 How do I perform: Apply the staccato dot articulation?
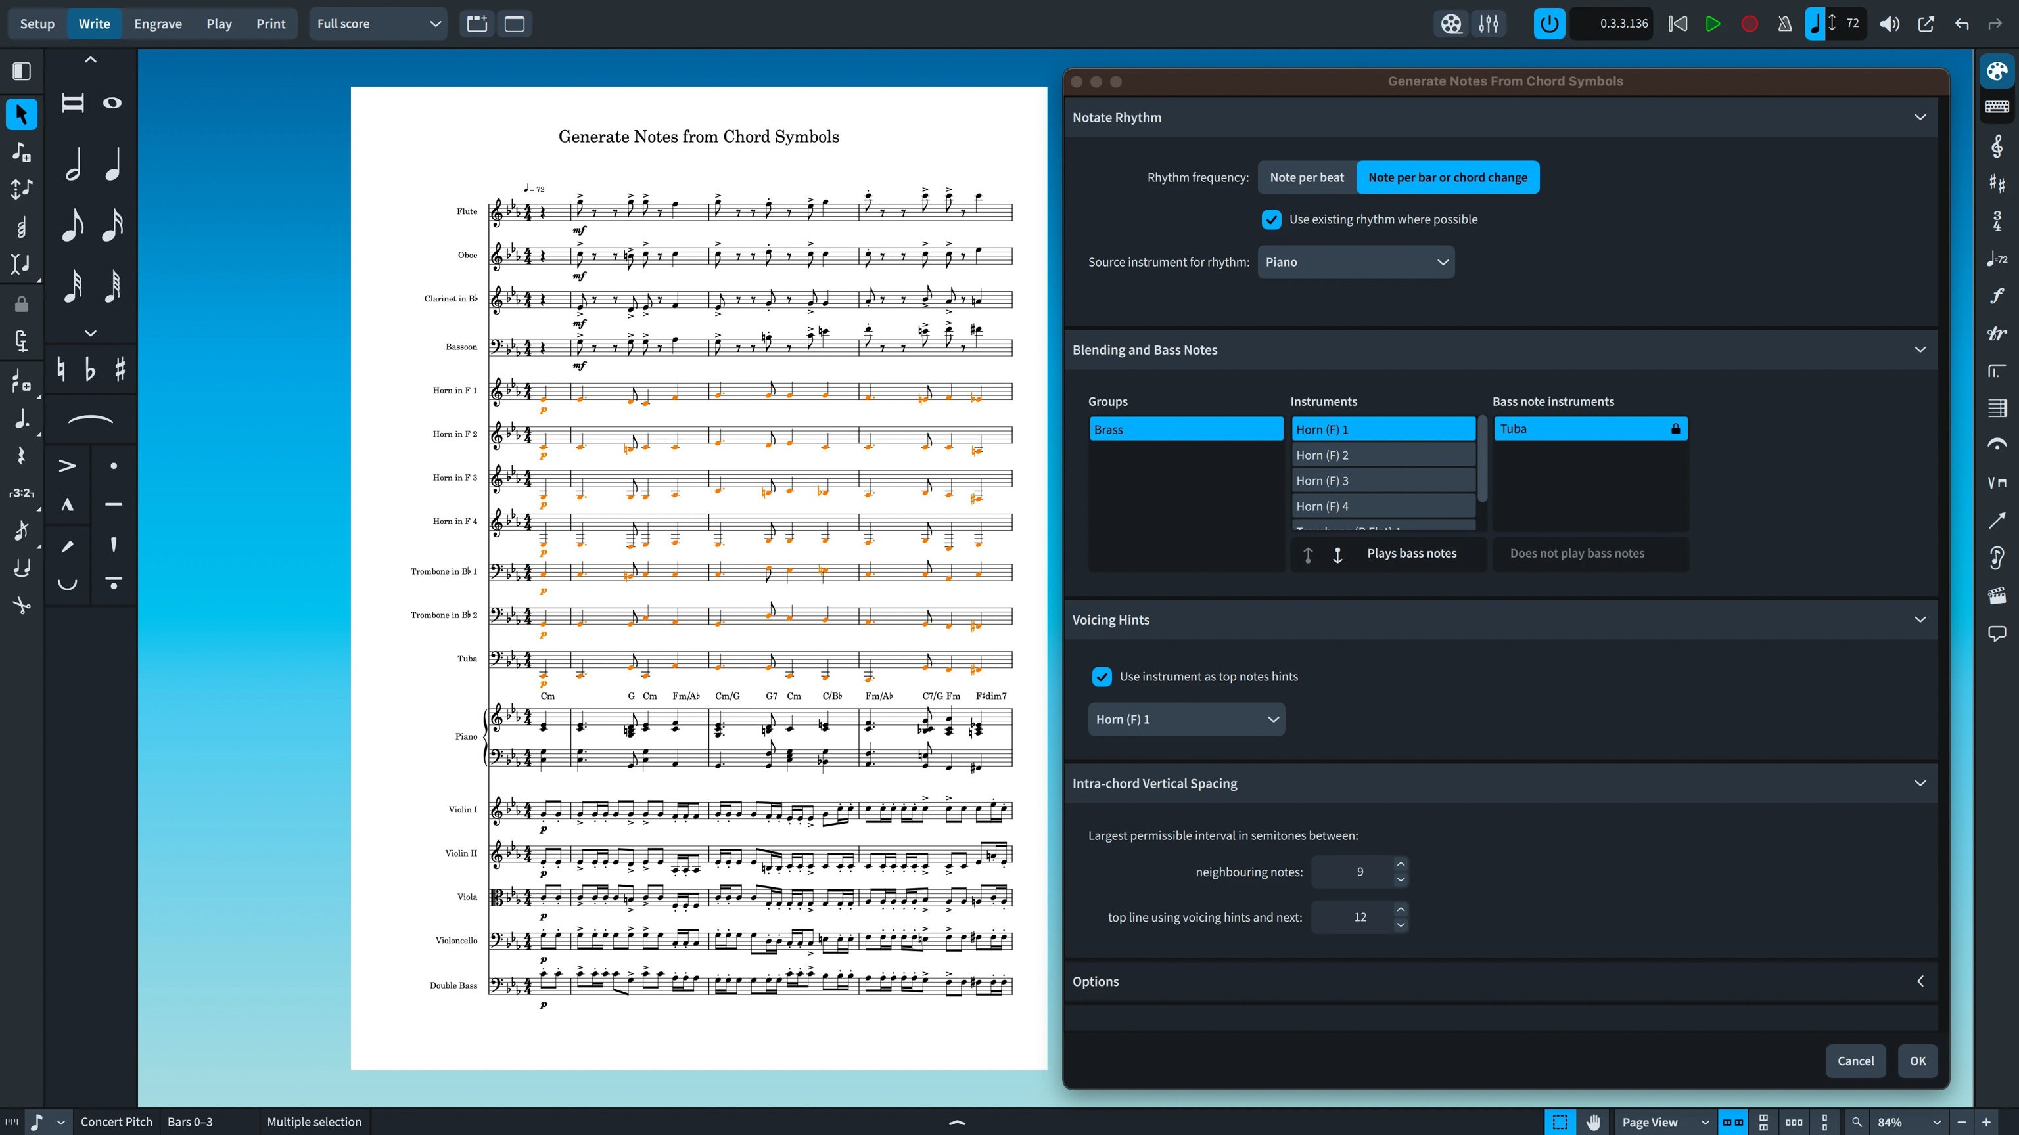[114, 466]
